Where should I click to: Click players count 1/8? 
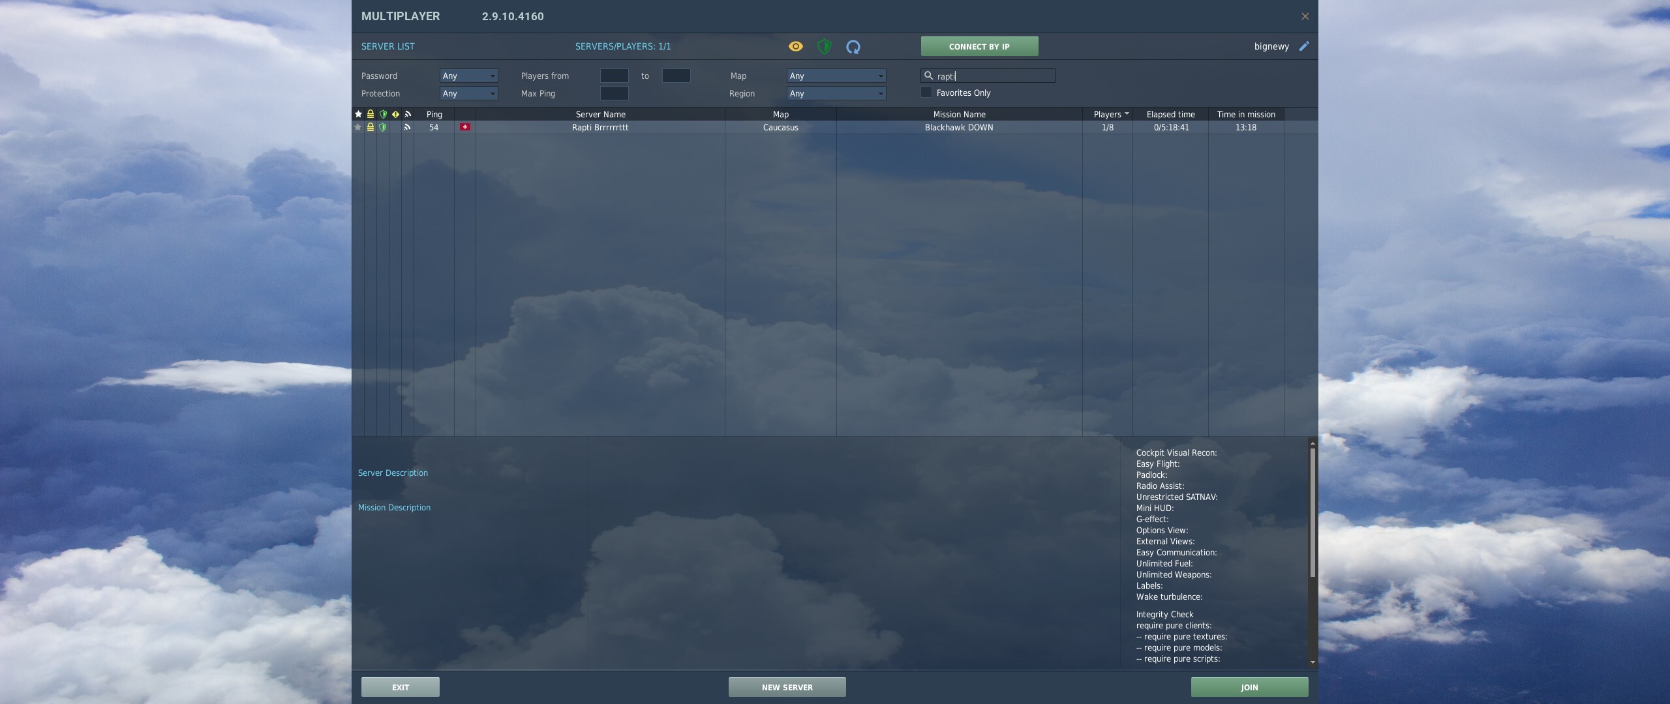(1108, 127)
